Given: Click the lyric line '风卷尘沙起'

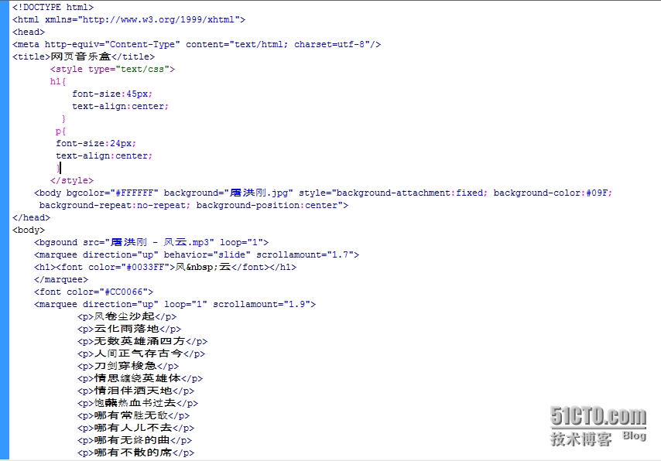Looking at the screenshot, I should [127, 316].
